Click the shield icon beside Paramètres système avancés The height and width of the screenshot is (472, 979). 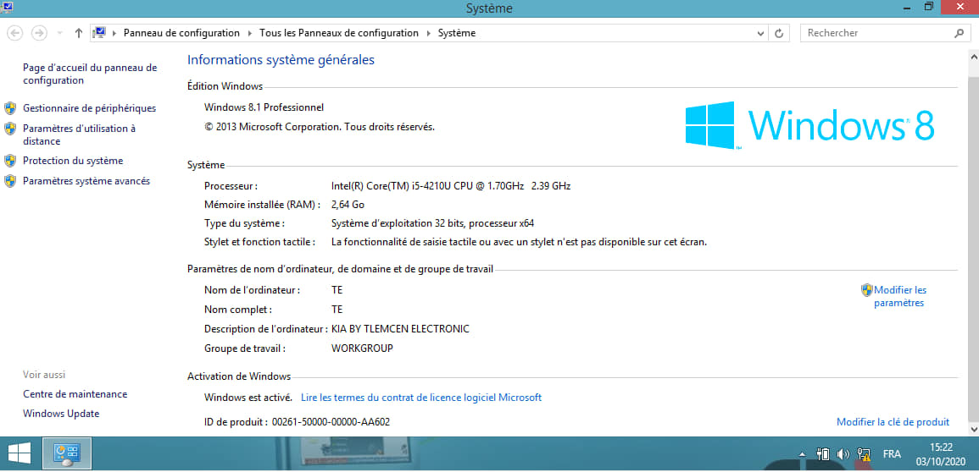click(10, 181)
